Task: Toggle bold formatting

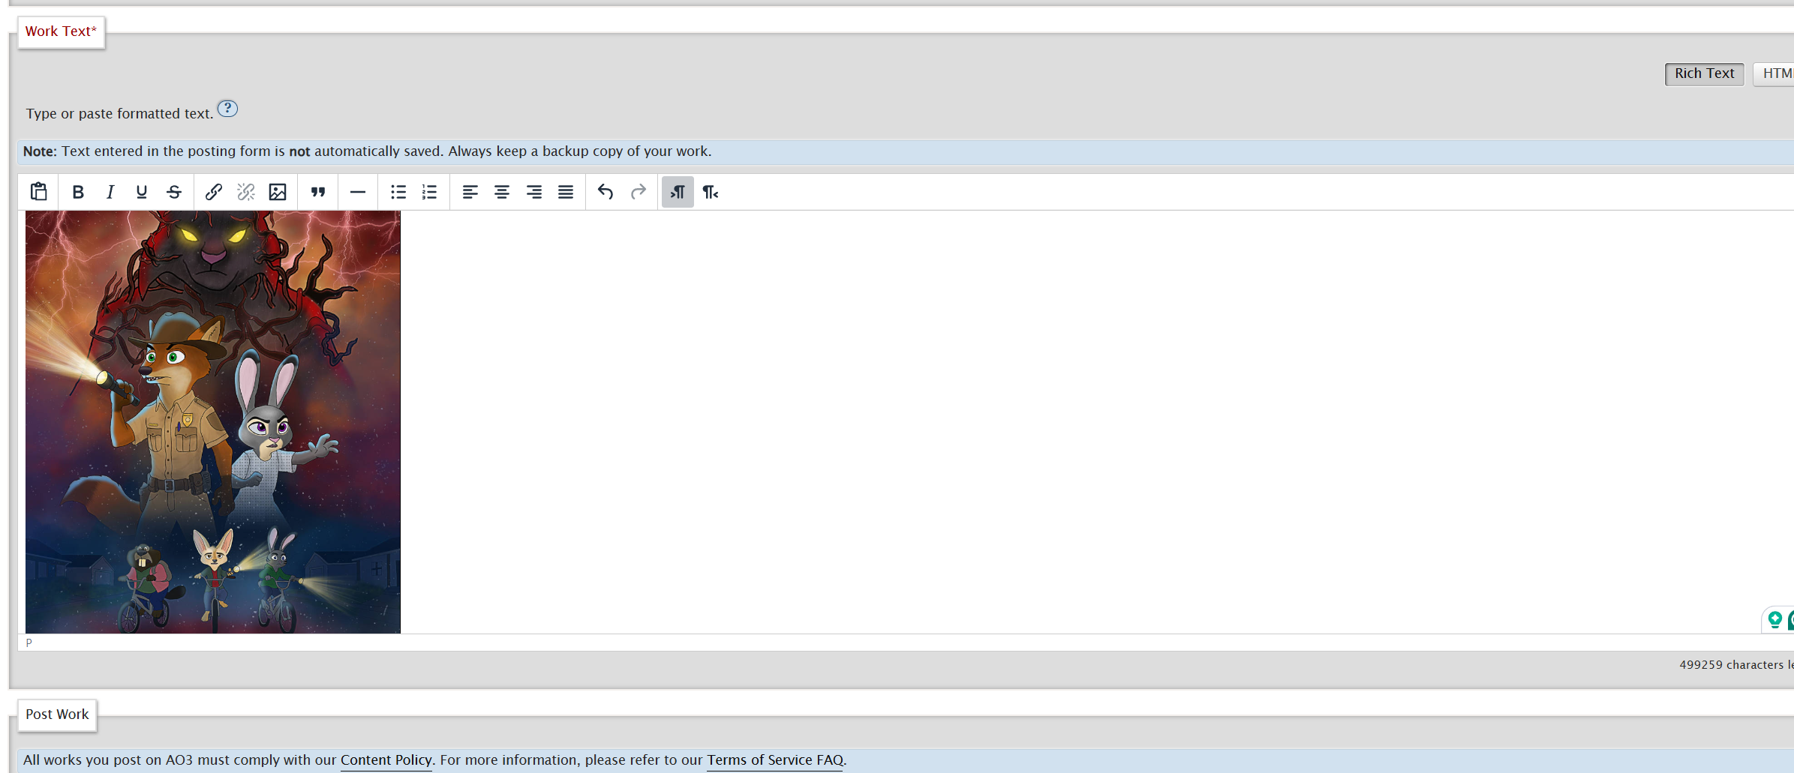Action: [x=77, y=192]
